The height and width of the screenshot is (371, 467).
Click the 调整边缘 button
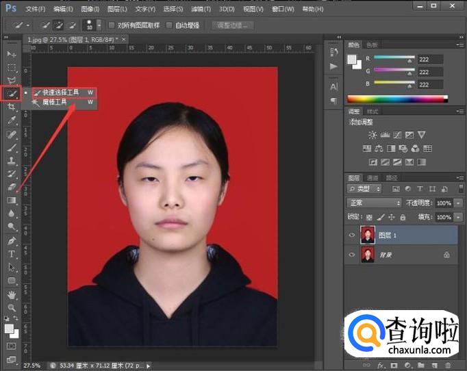coord(233,25)
